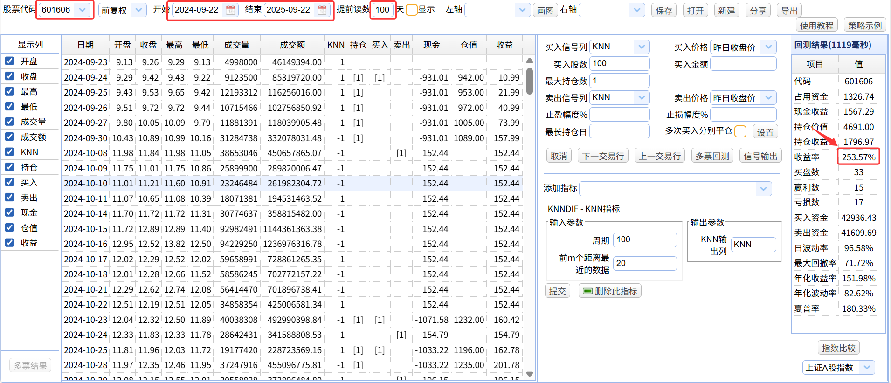Screen dimensions: 891x383
Task: Open the 上证A股指数 index dropdown
Action: (x=867, y=368)
